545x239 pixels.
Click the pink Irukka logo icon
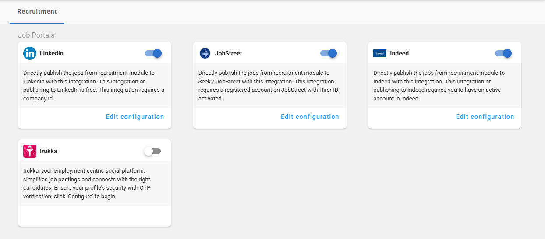click(x=30, y=151)
